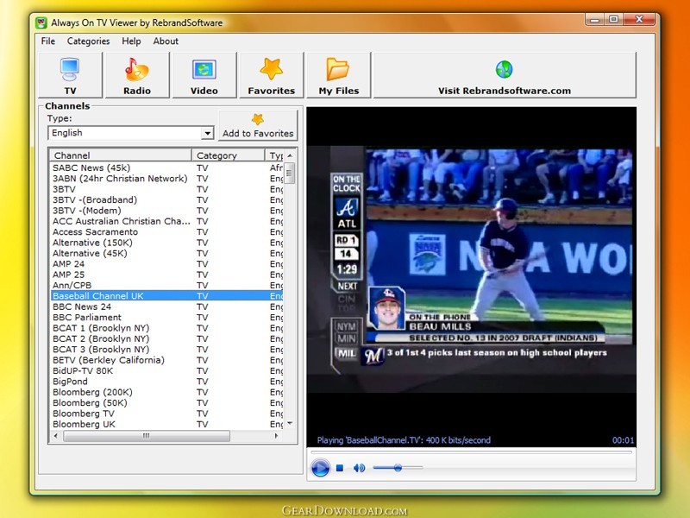Visit Rebrandsoftware.com globe button
The height and width of the screenshot is (518, 690).
(505, 75)
